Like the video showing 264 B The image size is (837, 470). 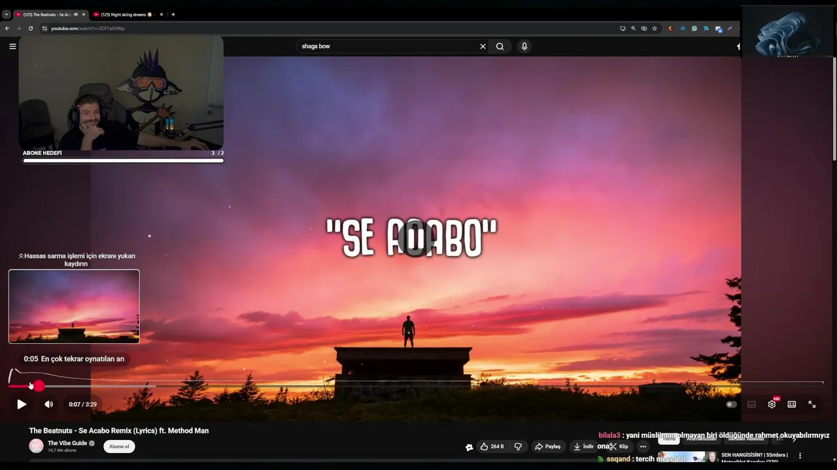492,446
